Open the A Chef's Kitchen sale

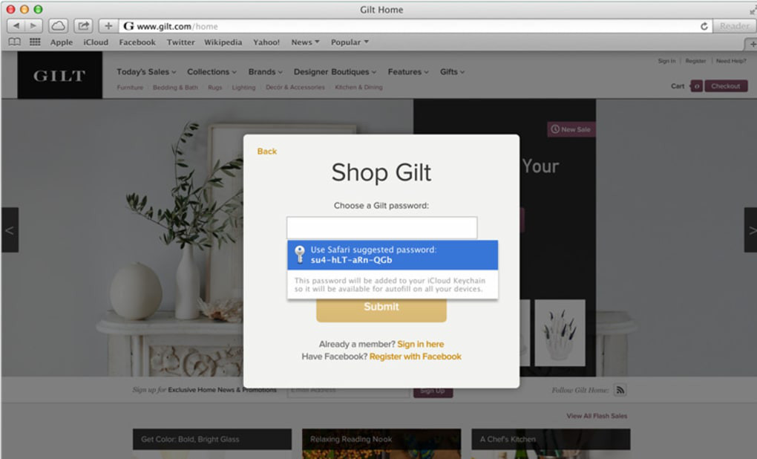(x=551, y=439)
